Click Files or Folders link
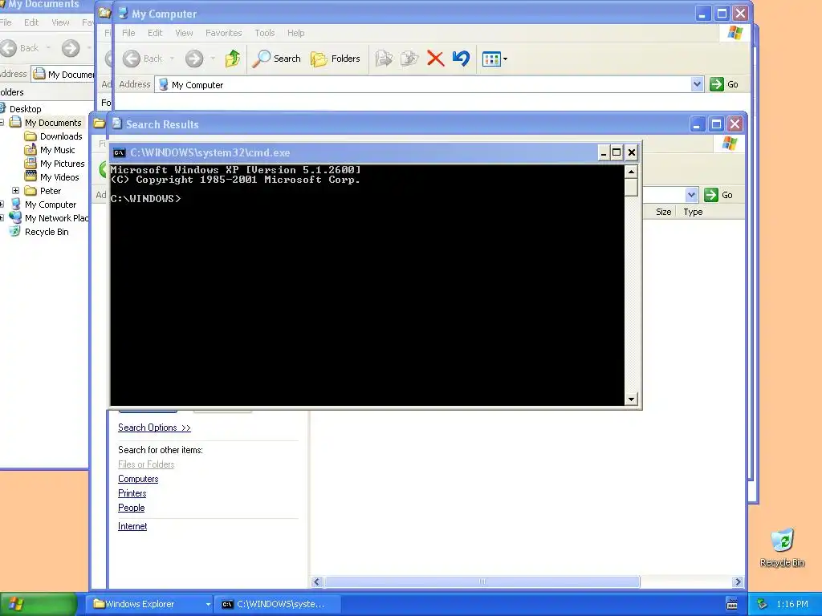Screen dimensions: 822x616 tap(146, 464)
